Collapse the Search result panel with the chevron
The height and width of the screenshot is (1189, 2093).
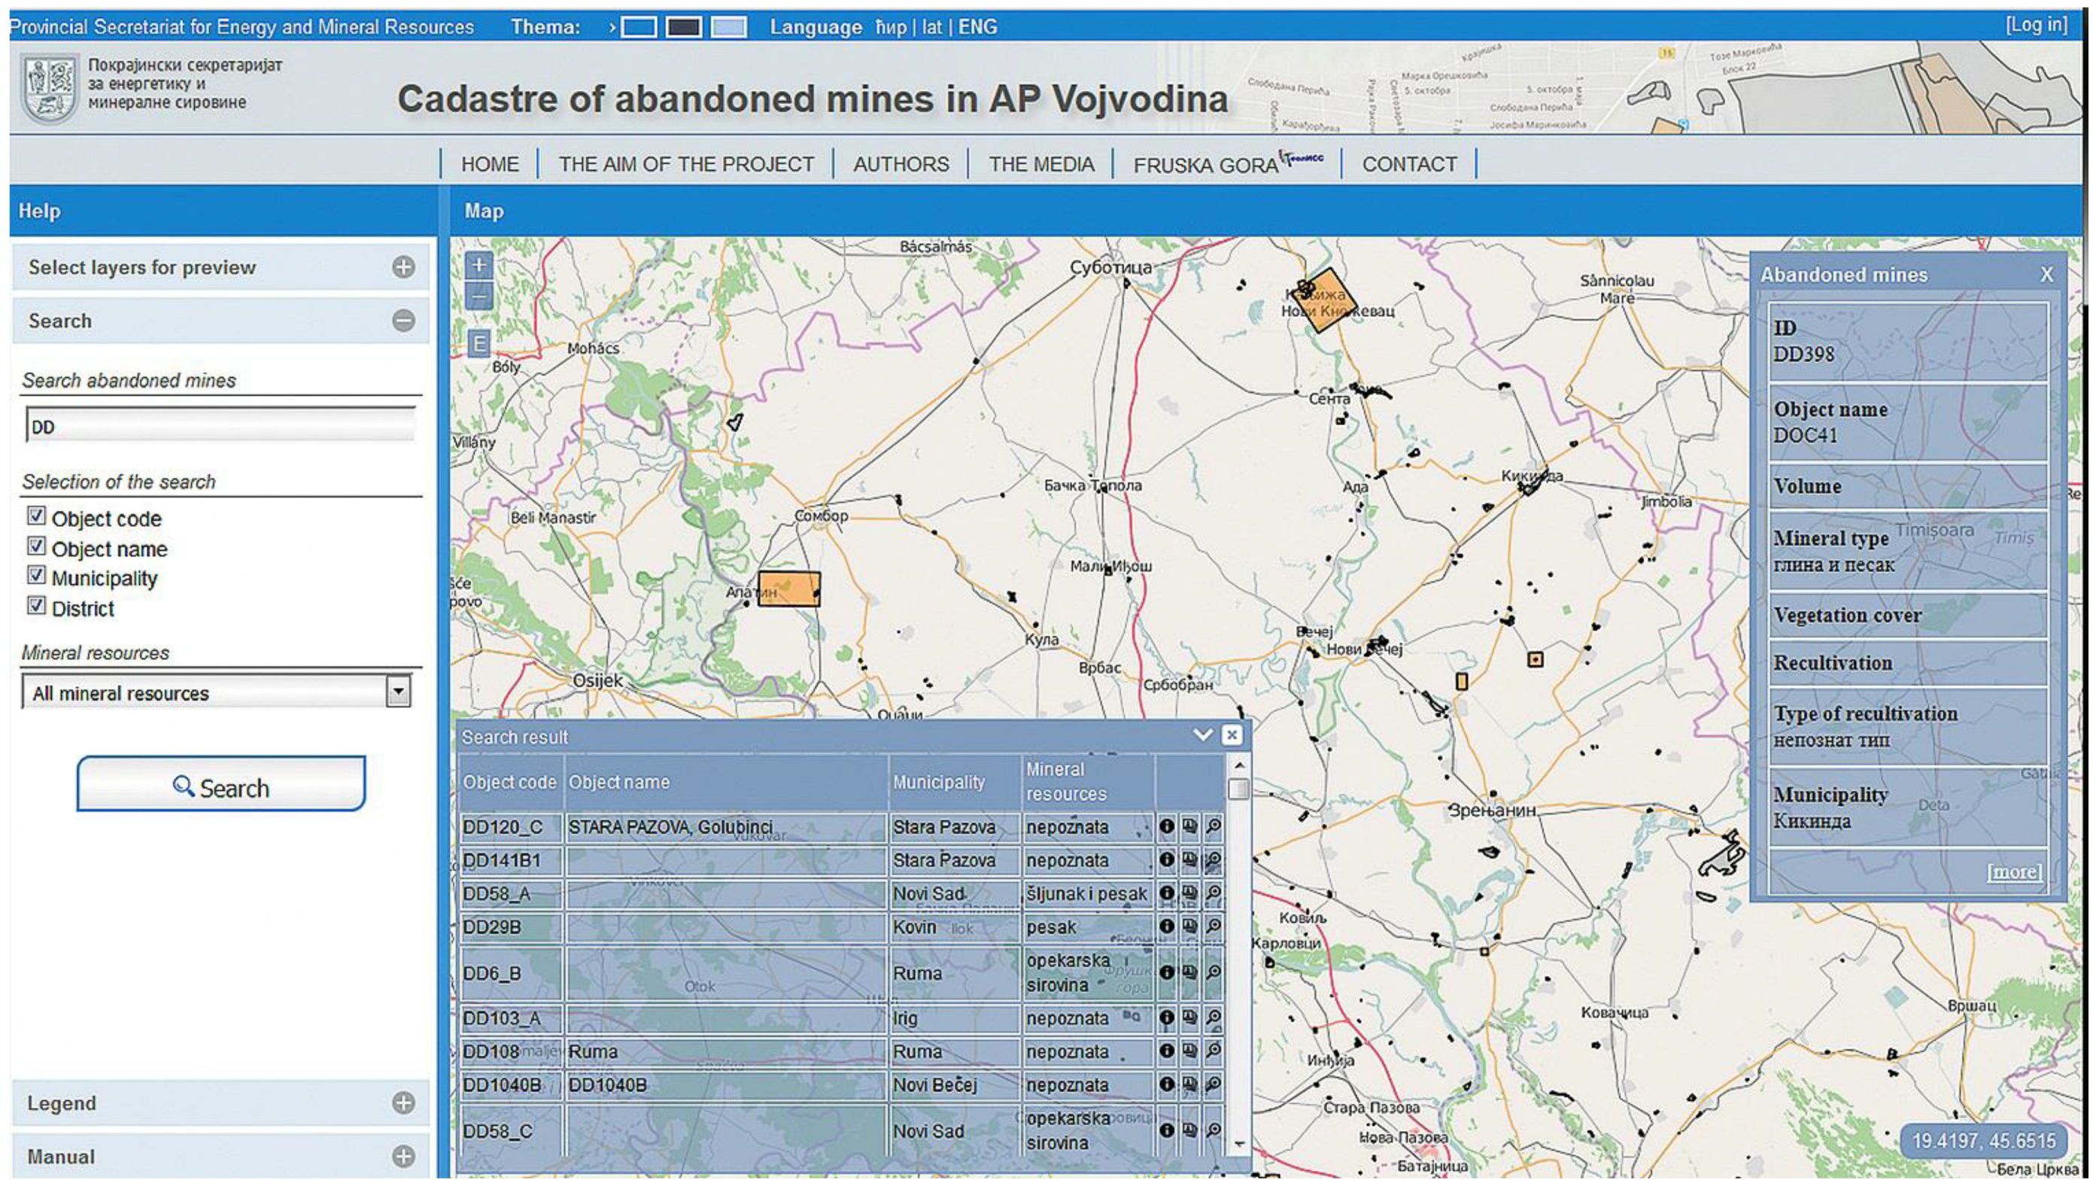pyautogui.click(x=1202, y=735)
